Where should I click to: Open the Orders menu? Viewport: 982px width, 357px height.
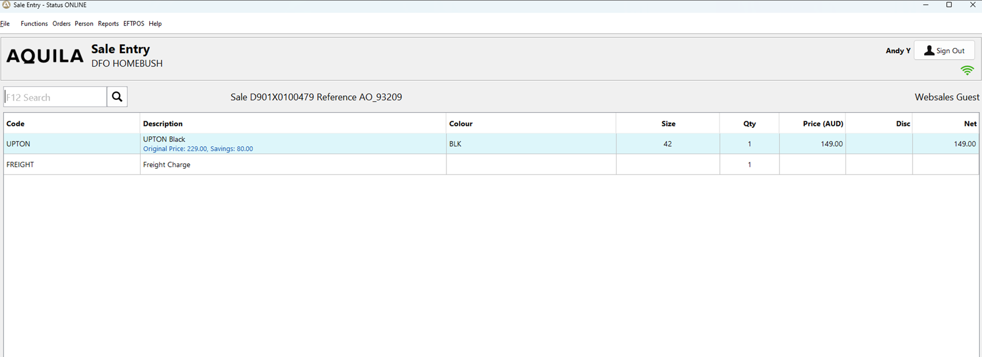click(x=61, y=24)
